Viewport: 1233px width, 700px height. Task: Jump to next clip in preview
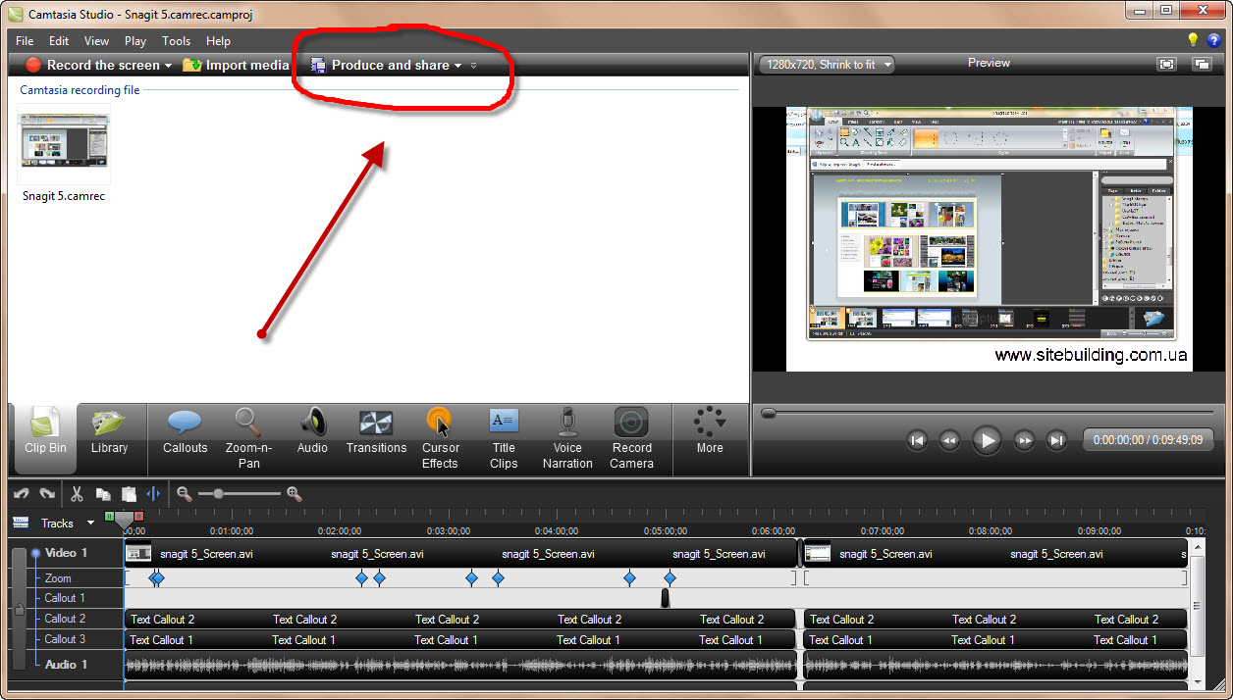tap(1056, 440)
